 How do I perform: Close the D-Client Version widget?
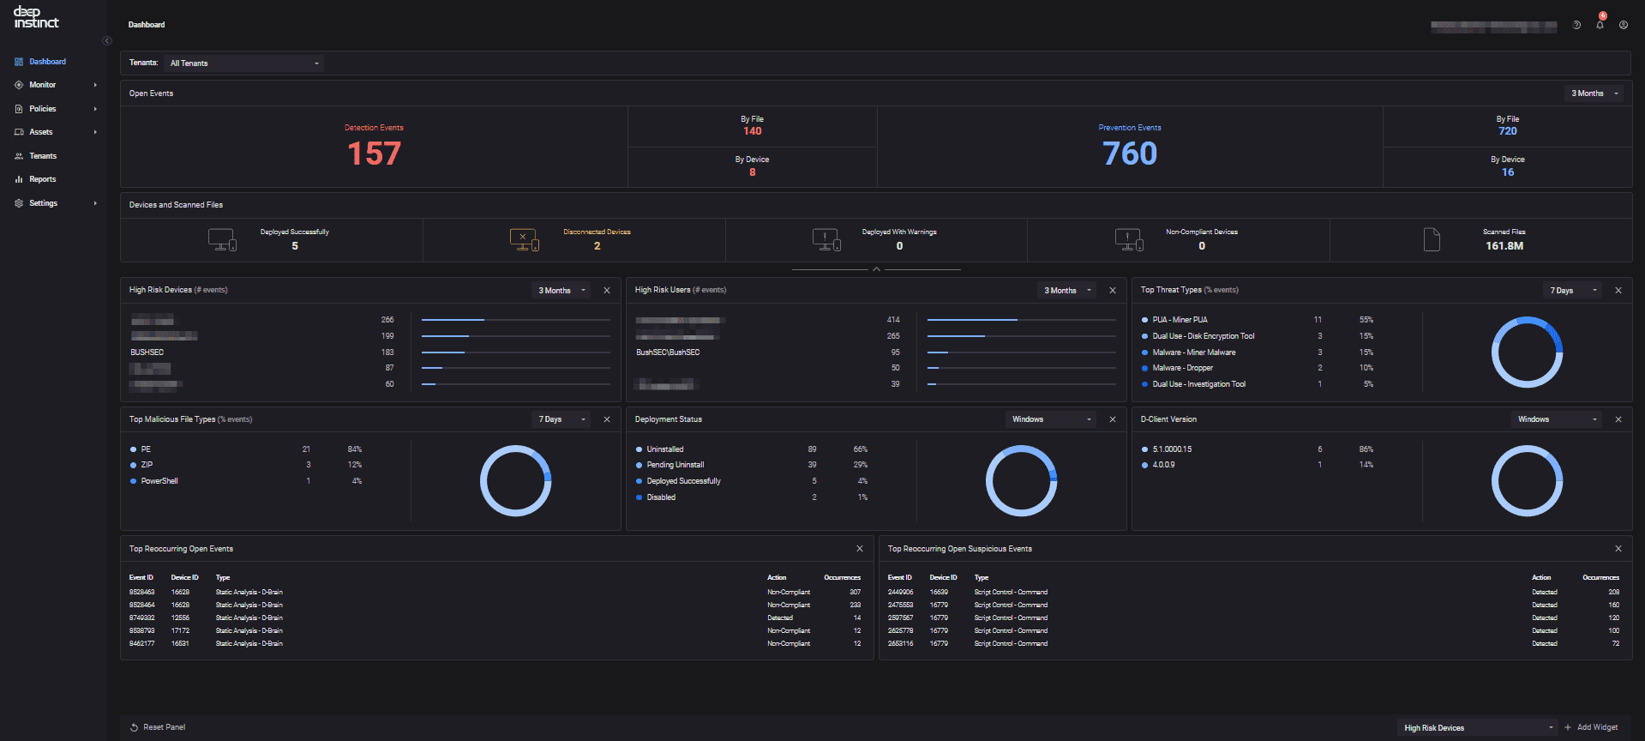pyautogui.click(x=1618, y=419)
